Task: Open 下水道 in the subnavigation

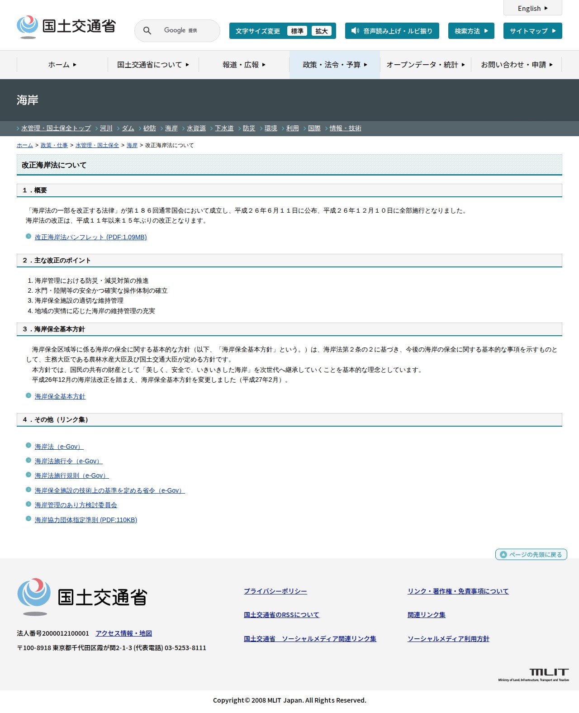Action: pyautogui.click(x=224, y=128)
